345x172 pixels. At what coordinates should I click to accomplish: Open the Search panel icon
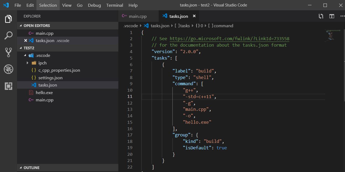click(x=9, y=35)
